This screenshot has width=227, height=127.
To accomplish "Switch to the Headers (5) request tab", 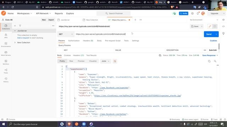I will tap(88, 41).
